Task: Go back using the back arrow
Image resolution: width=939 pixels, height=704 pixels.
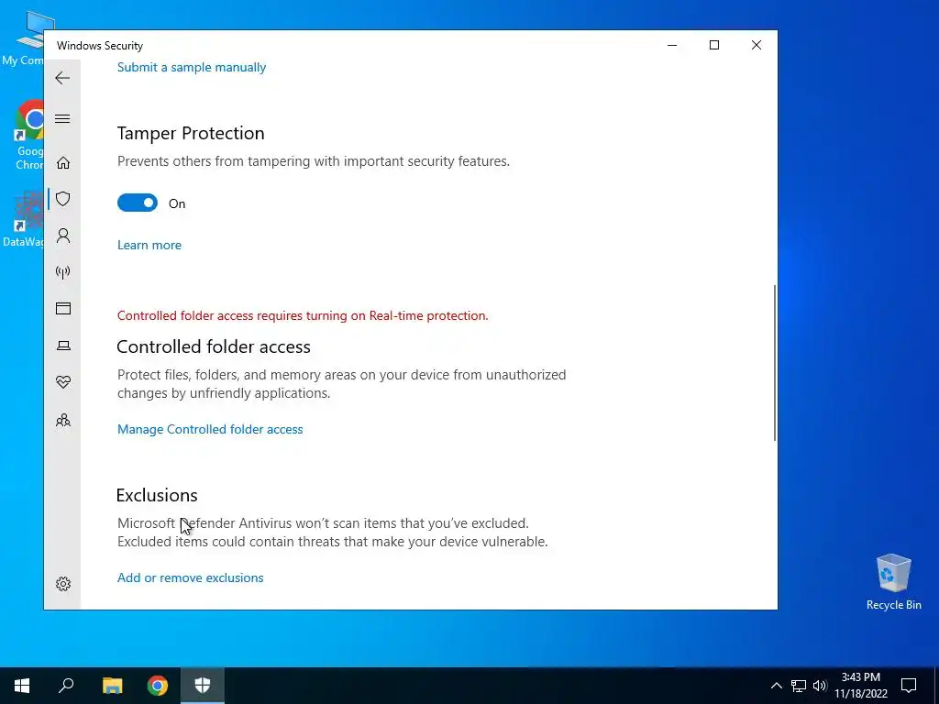Action: point(62,78)
